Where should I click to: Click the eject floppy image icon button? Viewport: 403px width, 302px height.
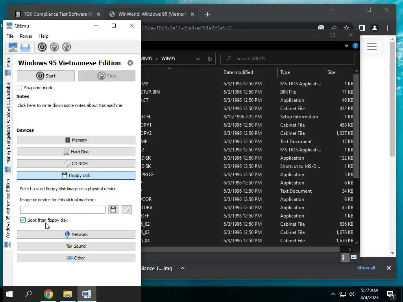(126, 210)
